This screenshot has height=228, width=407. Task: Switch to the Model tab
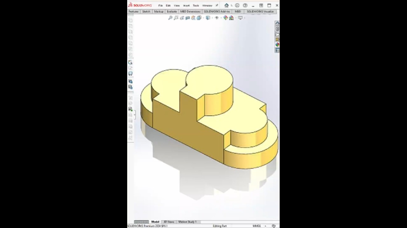coord(155,222)
